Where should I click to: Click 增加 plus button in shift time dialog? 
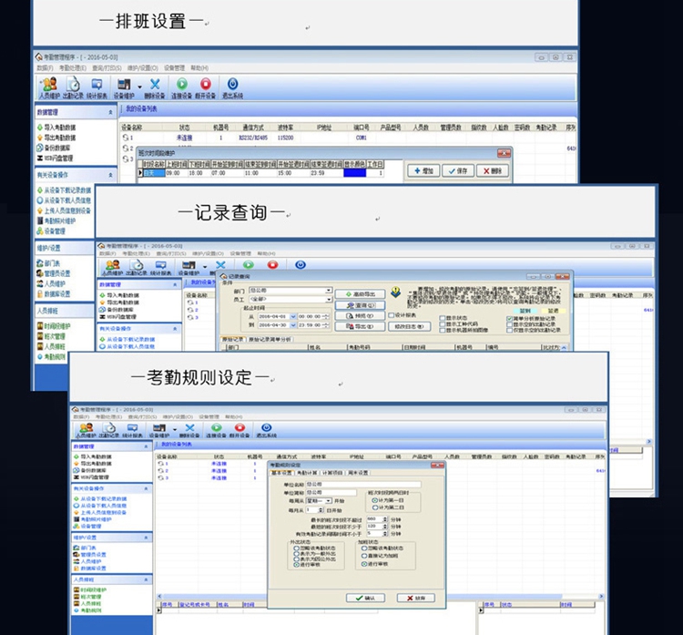click(429, 170)
